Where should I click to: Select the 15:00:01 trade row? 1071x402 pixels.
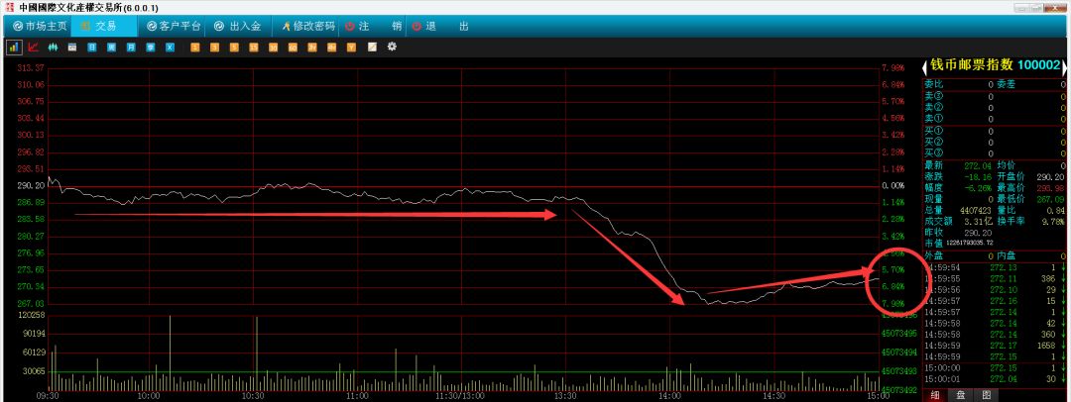tap(995, 379)
